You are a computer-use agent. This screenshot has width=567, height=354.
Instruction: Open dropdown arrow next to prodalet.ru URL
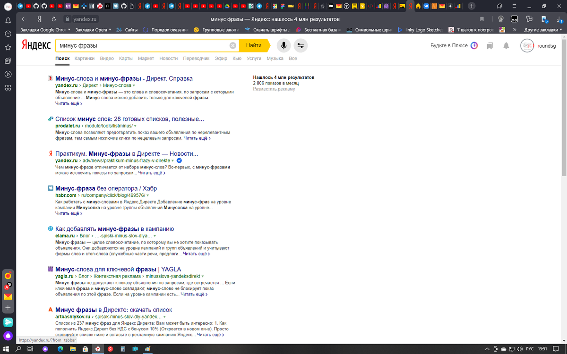pos(135,126)
